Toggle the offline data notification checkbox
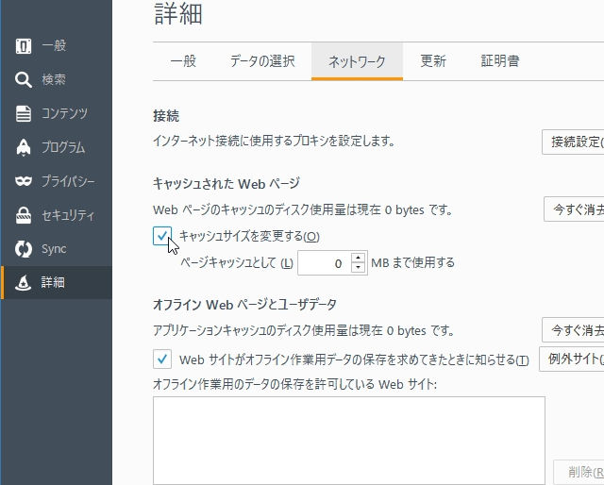The height and width of the screenshot is (485, 604). click(162, 360)
